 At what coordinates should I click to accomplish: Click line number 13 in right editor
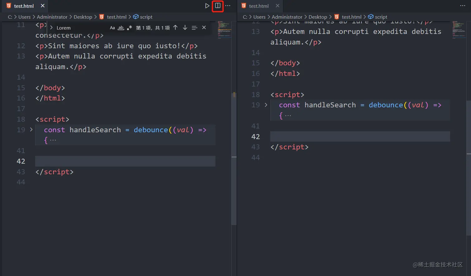pyautogui.click(x=256, y=31)
